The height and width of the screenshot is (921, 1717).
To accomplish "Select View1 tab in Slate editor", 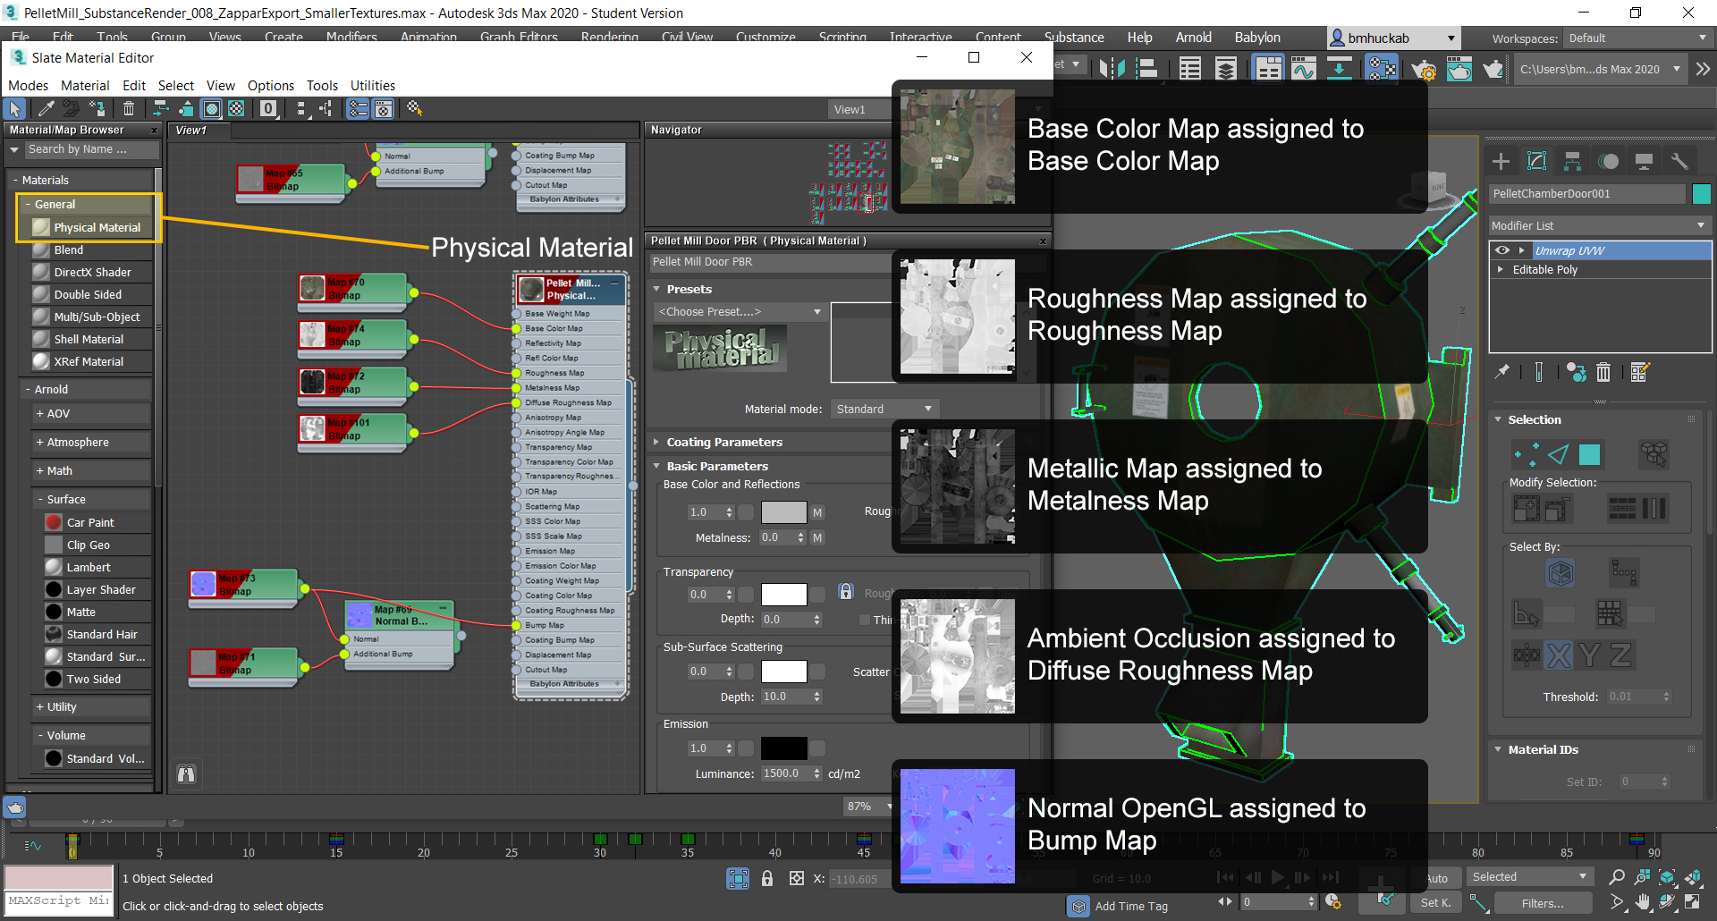I will pos(199,130).
